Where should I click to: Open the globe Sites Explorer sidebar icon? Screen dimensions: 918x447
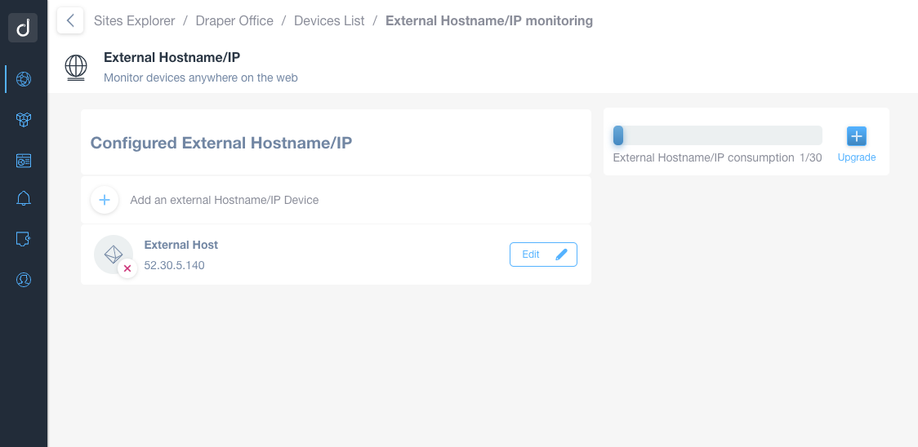pyautogui.click(x=24, y=79)
